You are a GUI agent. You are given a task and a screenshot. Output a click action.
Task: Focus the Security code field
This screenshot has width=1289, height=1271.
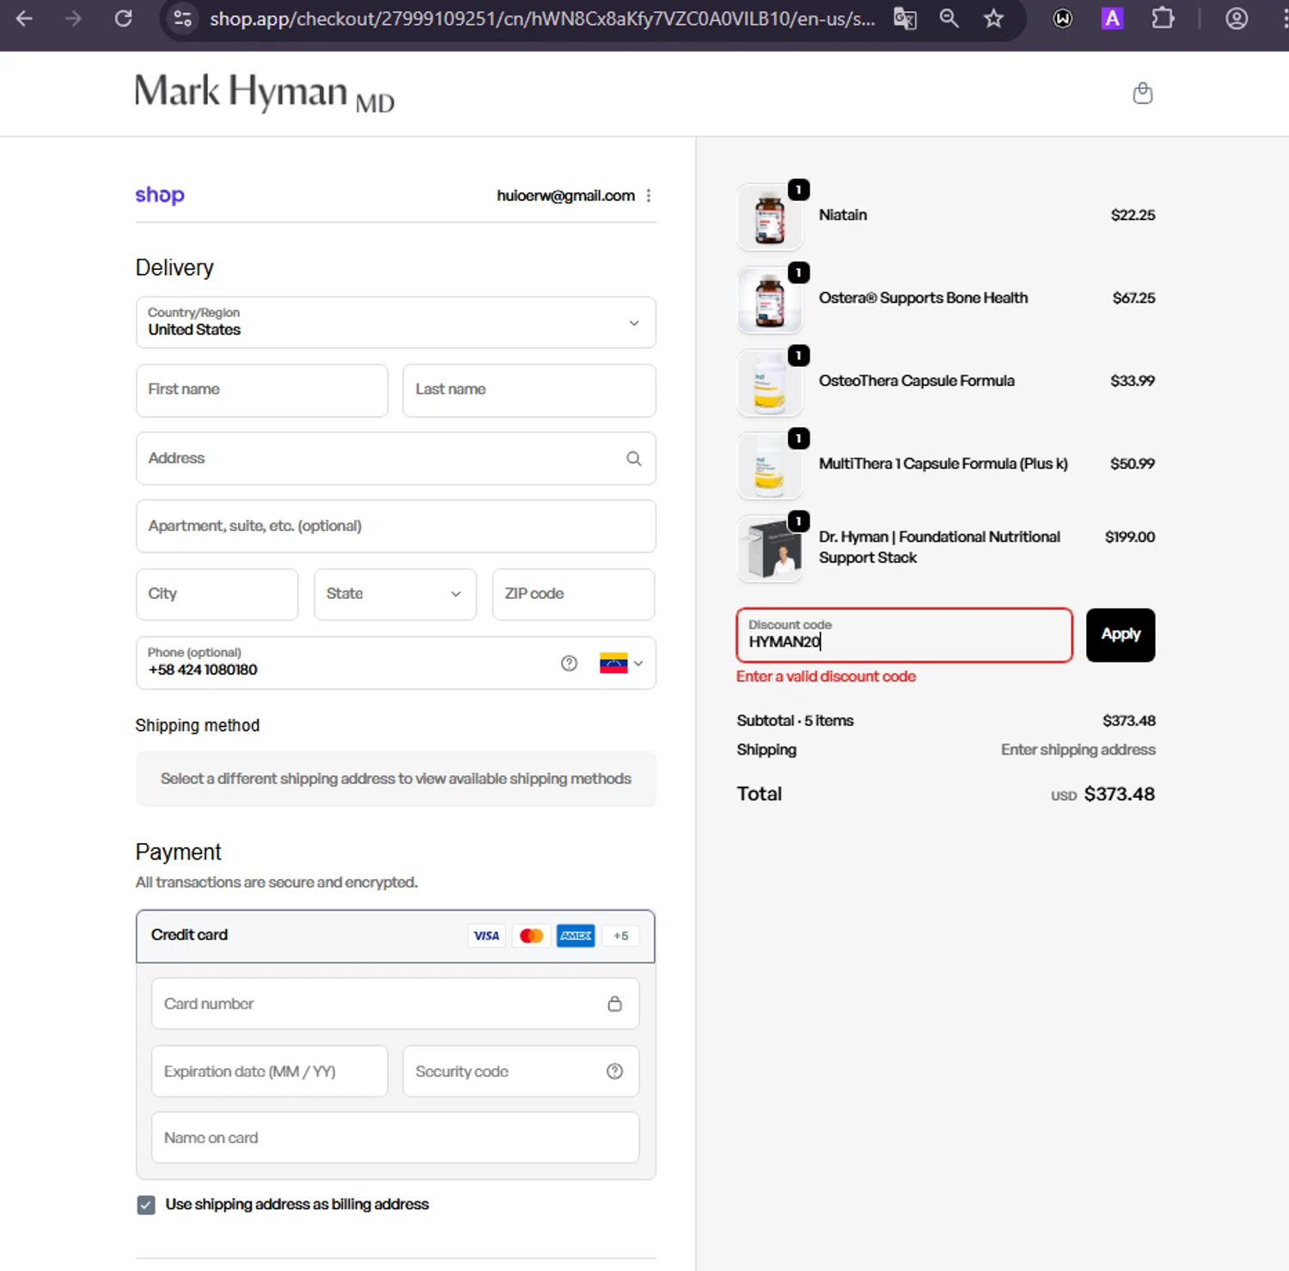tap(522, 1071)
